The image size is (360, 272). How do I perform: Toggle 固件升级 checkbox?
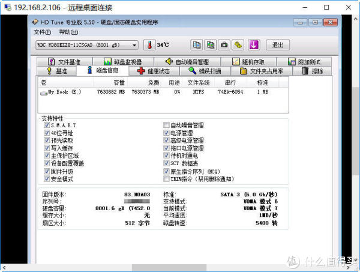tap(47, 171)
